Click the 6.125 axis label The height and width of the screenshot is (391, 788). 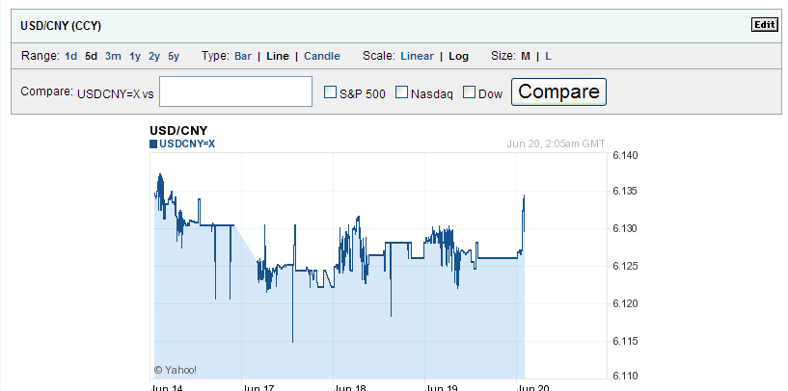click(x=625, y=266)
